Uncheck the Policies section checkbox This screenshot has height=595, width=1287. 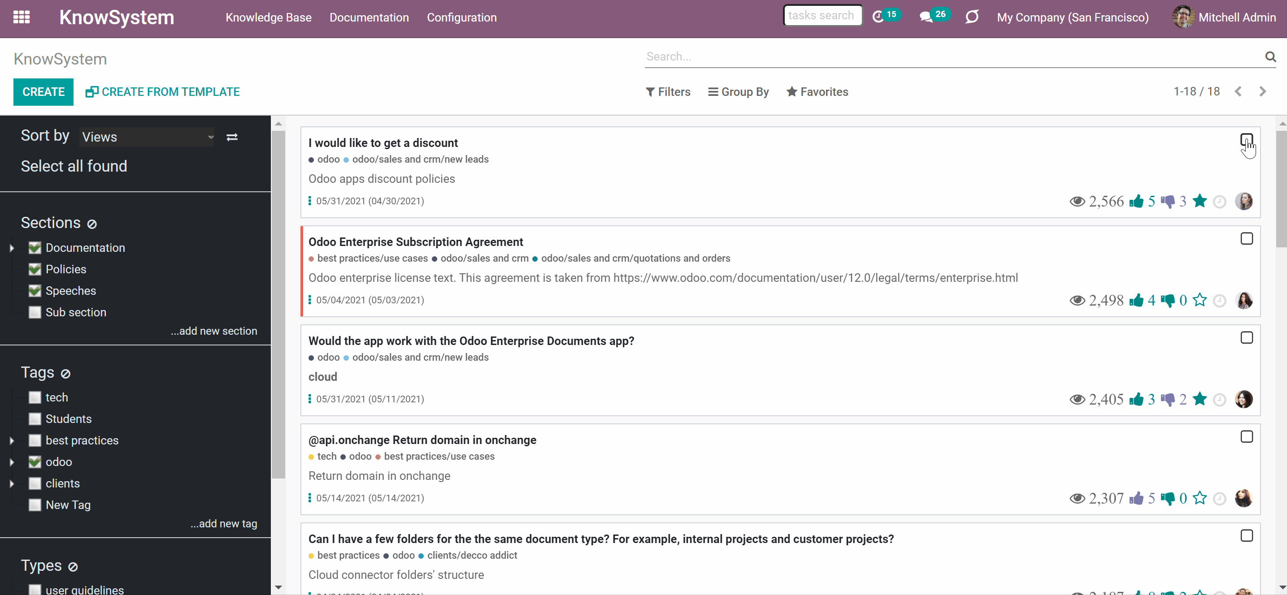pyautogui.click(x=35, y=269)
